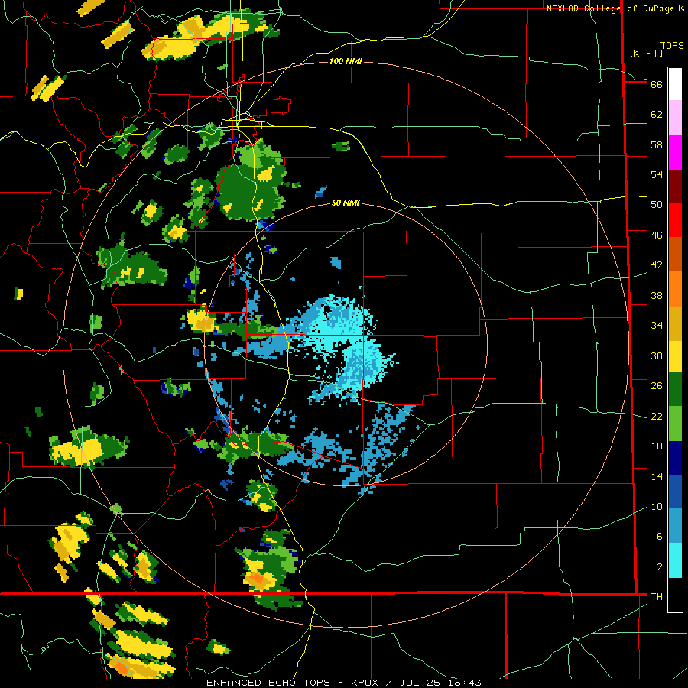Image resolution: width=688 pixels, height=688 pixels.
Task: Click the white 66 kft color swatch
Action: 675,84
